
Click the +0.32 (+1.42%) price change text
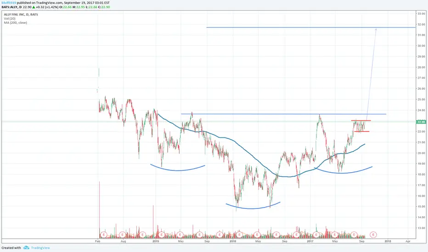click(47, 7)
